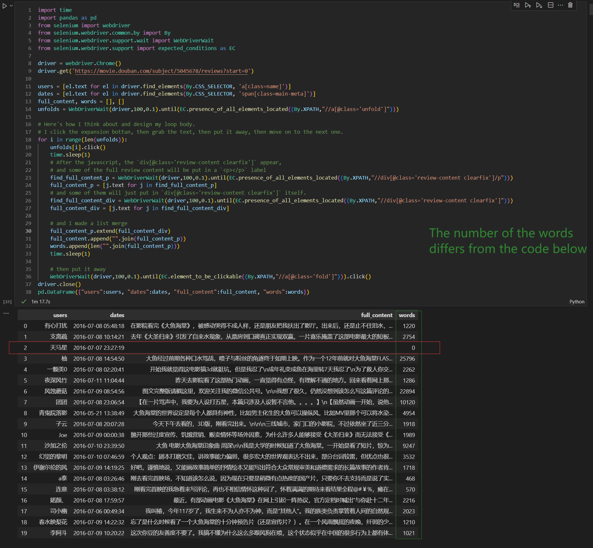593x548 pixels.
Task: Select the user cell 天马星
Action: click(x=59, y=348)
